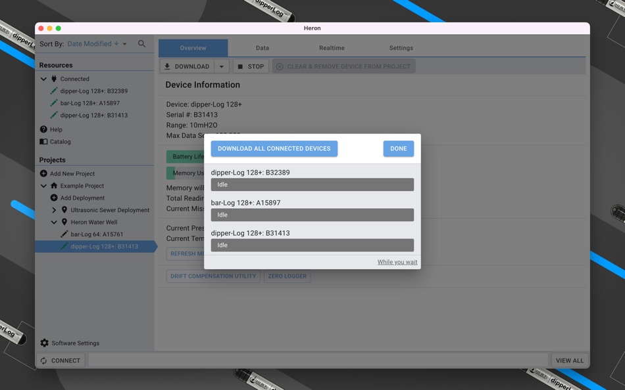Image resolution: width=625 pixels, height=390 pixels.
Task: Click pencil icon of dipper-Log 128+: B32389
Action: tap(54, 91)
